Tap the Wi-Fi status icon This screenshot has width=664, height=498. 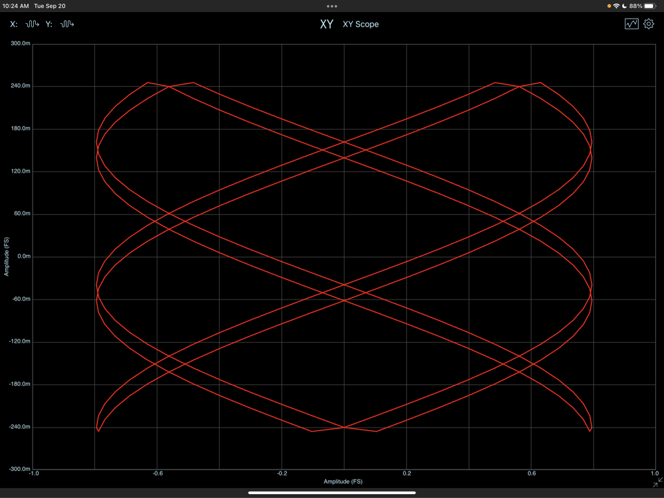616,6
